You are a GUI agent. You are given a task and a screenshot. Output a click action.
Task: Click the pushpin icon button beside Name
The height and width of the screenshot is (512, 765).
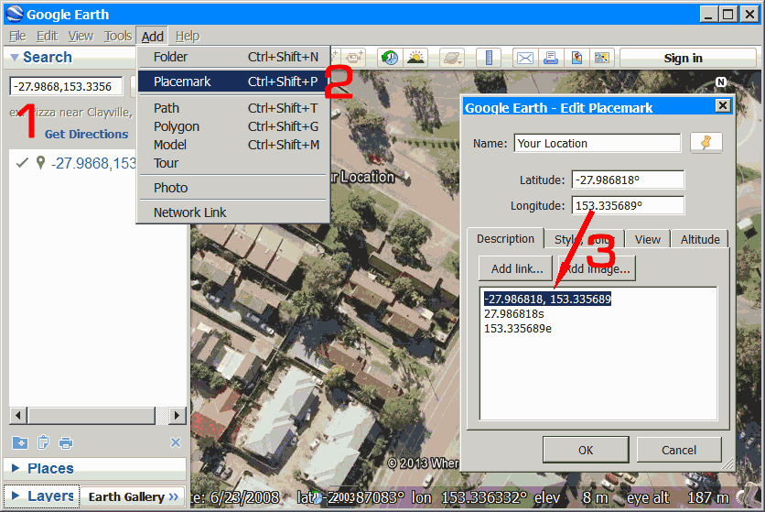point(706,143)
